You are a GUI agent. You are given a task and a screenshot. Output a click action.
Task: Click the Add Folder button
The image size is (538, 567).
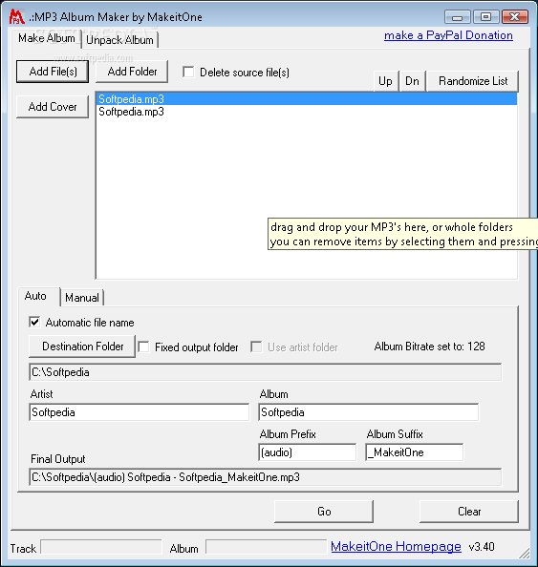point(132,72)
